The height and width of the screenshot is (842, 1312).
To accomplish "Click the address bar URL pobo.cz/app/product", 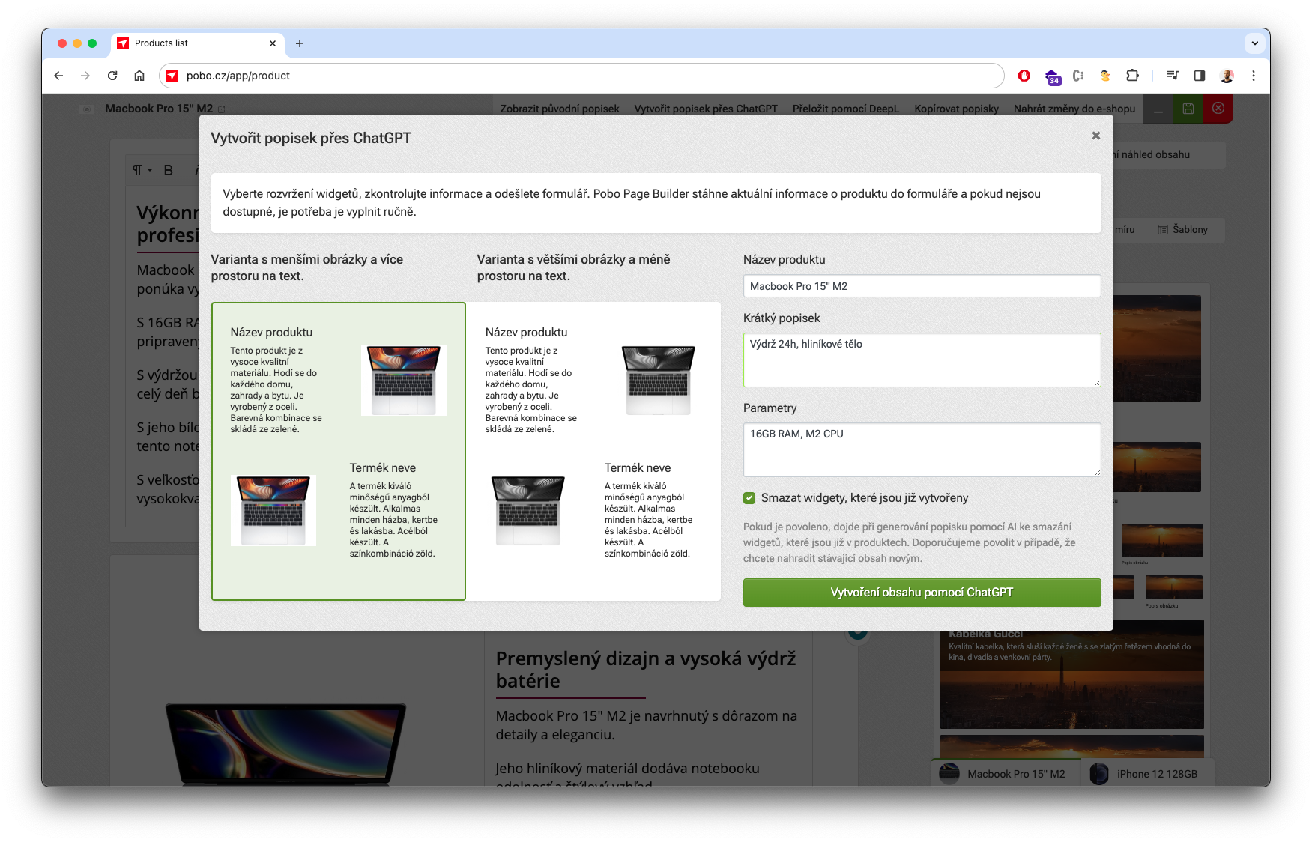I will pos(238,76).
